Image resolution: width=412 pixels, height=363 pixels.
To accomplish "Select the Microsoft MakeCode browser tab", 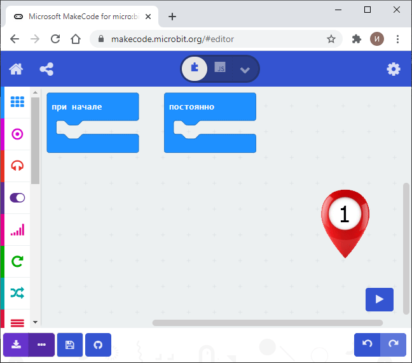I will [82, 17].
